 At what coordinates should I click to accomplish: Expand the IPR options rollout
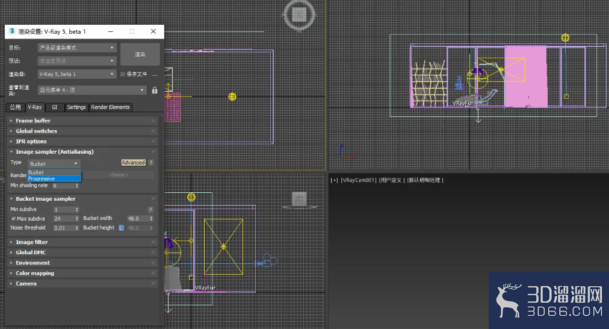[82, 142]
